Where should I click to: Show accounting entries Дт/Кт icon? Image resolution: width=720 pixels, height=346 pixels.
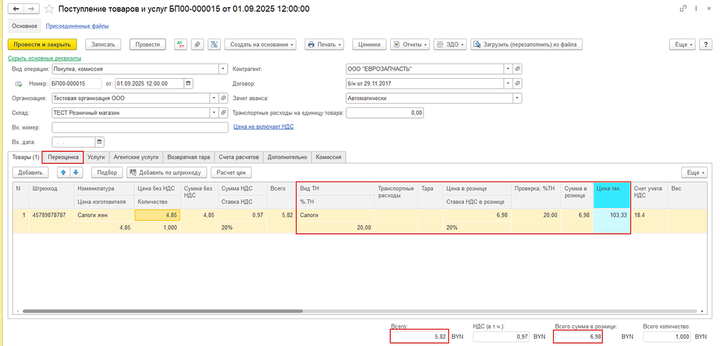181,45
